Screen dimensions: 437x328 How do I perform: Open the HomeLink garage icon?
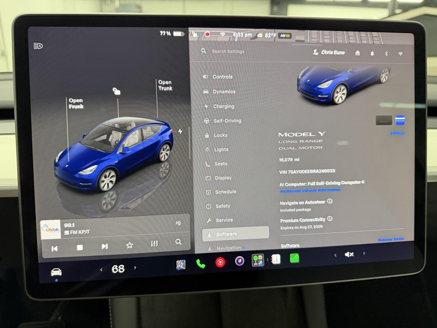pos(357,53)
